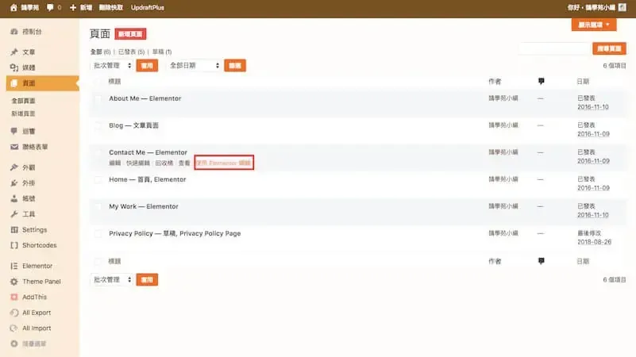Open the My Work — Elementor page title
The width and height of the screenshot is (636, 357).
[x=144, y=206]
